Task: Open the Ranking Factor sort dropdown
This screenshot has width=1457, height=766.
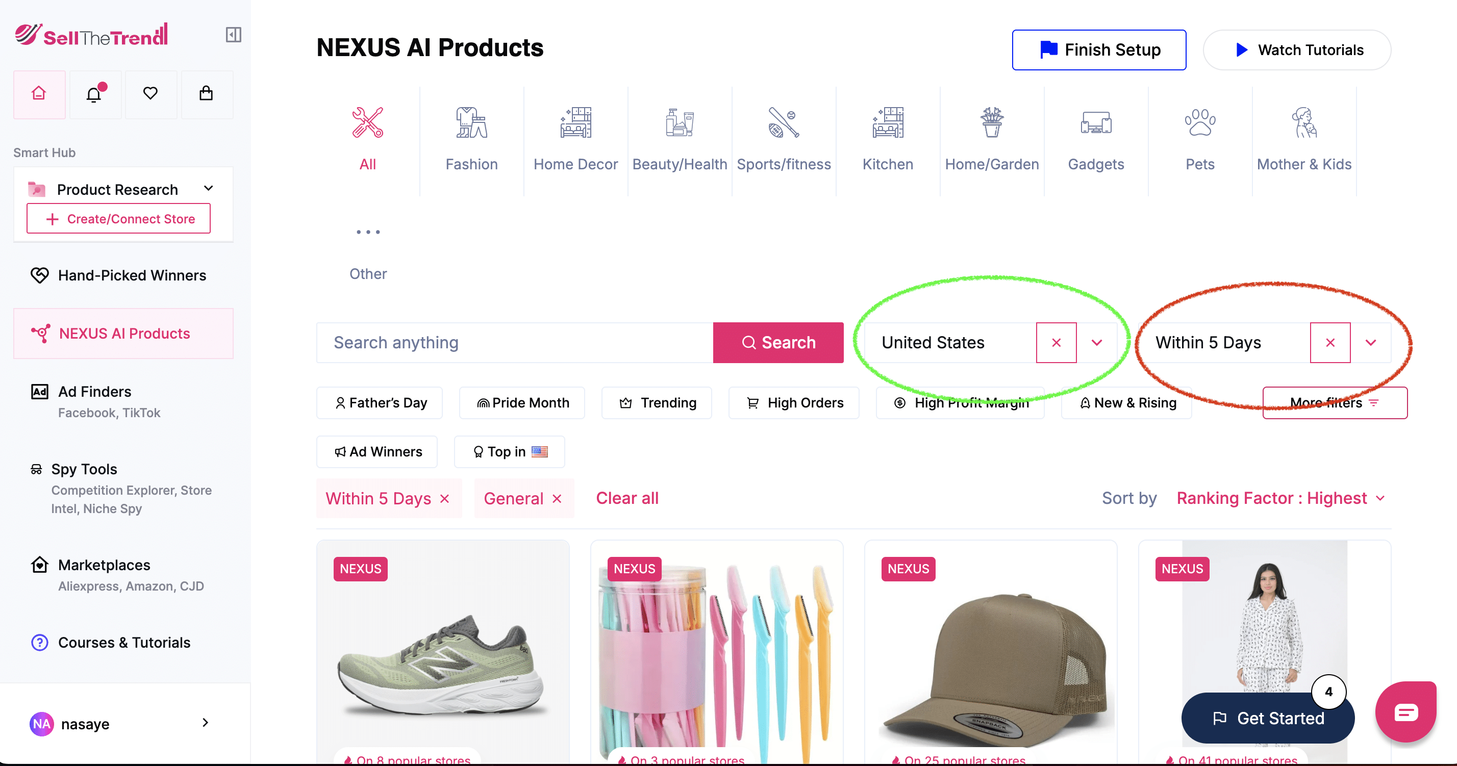Action: coord(1281,498)
